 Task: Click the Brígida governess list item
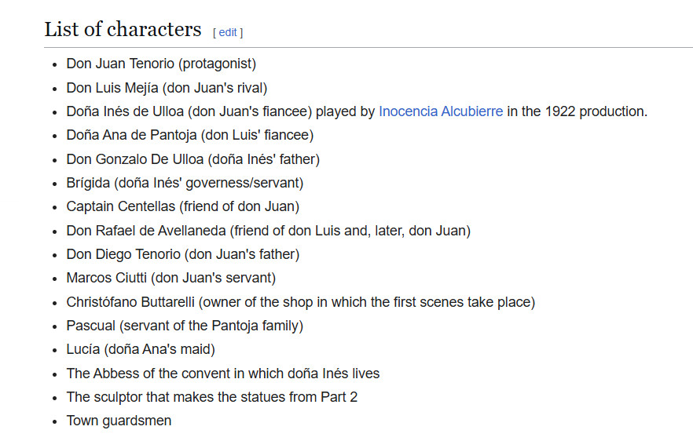coord(185,183)
